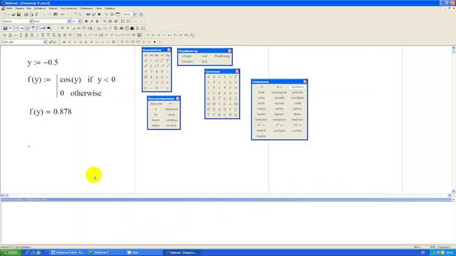This screenshot has width=456, height=256.
Task: Expand the Normal style dropdown
Action: pos(31,21)
